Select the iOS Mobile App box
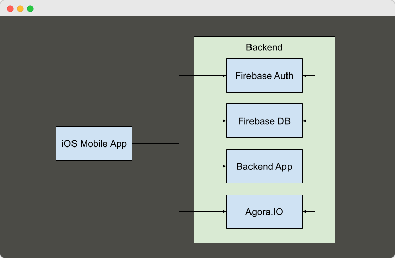395x258 pixels. [94, 143]
